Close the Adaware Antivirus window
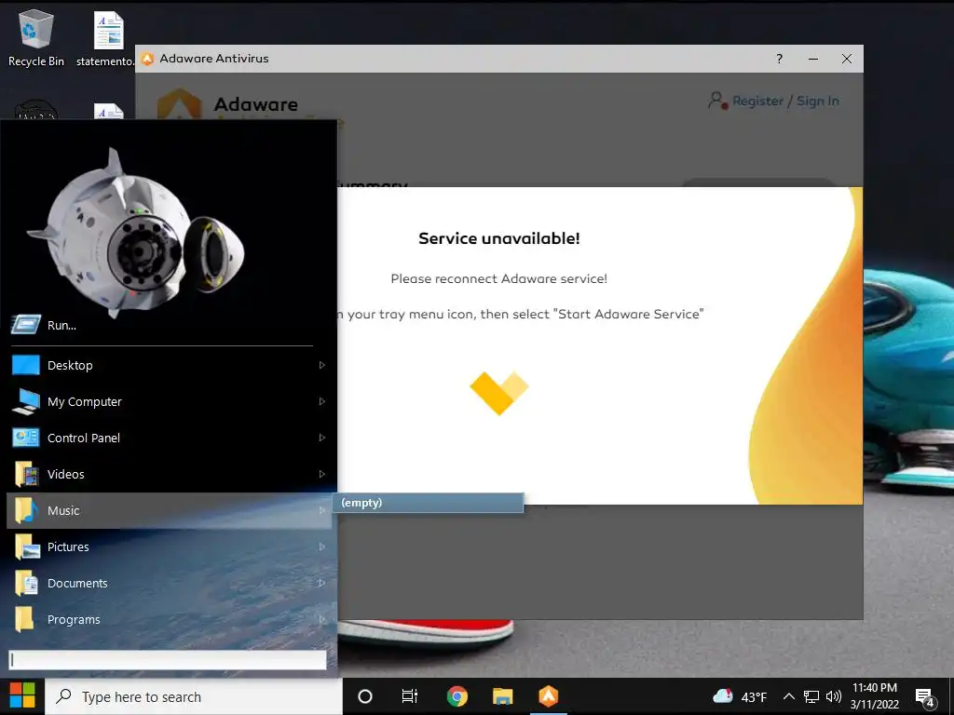954x715 pixels. click(x=846, y=59)
